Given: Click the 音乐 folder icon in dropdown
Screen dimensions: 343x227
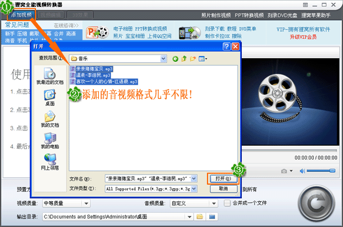Looking at the screenshot, I should [74, 58].
